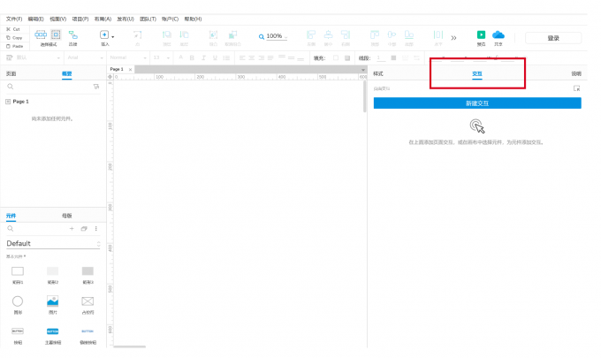Click the plus icon to add a widget library

pos(72,228)
